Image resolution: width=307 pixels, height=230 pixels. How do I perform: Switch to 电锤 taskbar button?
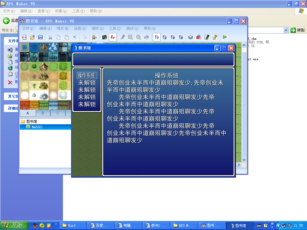(128, 226)
